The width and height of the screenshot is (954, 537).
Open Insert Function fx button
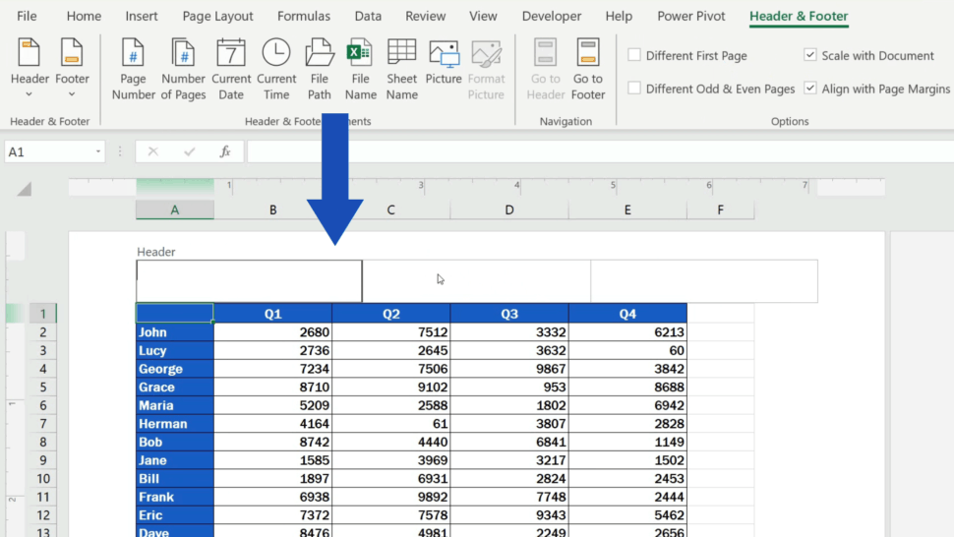point(225,151)
